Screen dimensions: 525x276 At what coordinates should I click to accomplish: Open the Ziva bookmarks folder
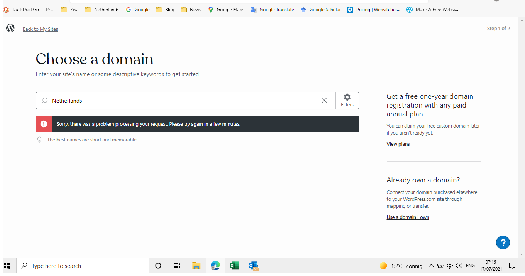[x=70, y=10]
